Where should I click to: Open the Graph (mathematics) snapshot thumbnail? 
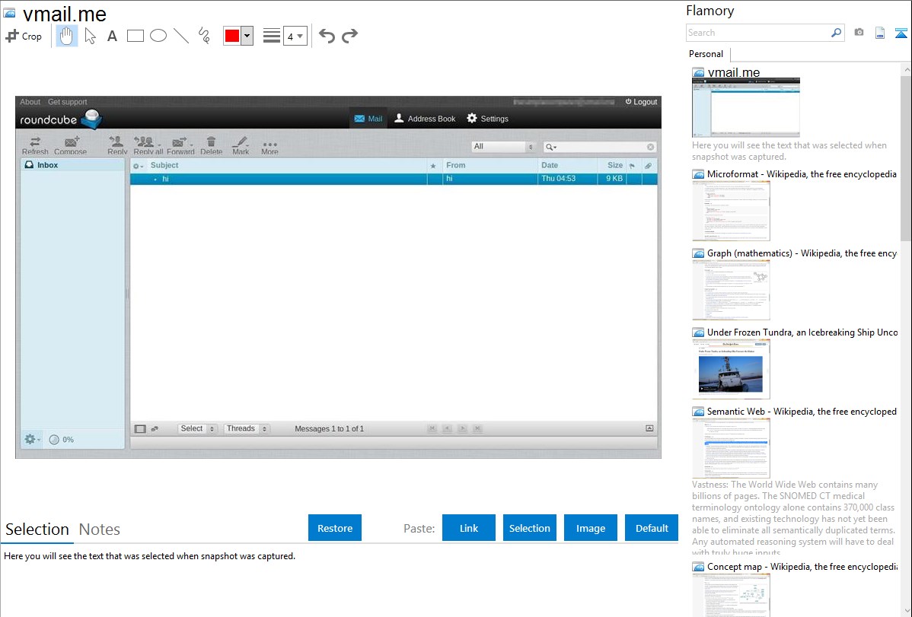pos(731,290)
